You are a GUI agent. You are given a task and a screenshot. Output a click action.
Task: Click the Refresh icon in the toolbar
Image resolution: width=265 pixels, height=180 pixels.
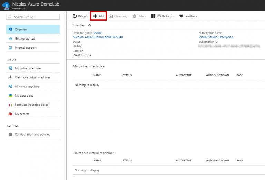pyautogui.click(x=75, y=16)
